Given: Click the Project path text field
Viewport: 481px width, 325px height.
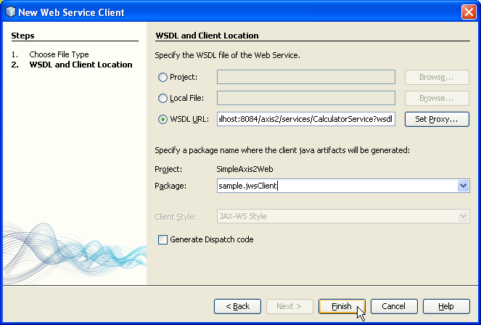Looking at the screenshot, I should 306,77.
